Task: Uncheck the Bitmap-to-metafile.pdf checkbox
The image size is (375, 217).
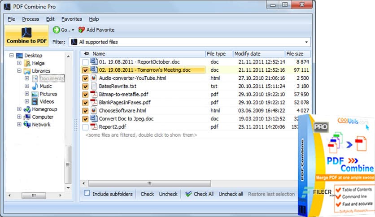Action: click(x=85, y=95)
